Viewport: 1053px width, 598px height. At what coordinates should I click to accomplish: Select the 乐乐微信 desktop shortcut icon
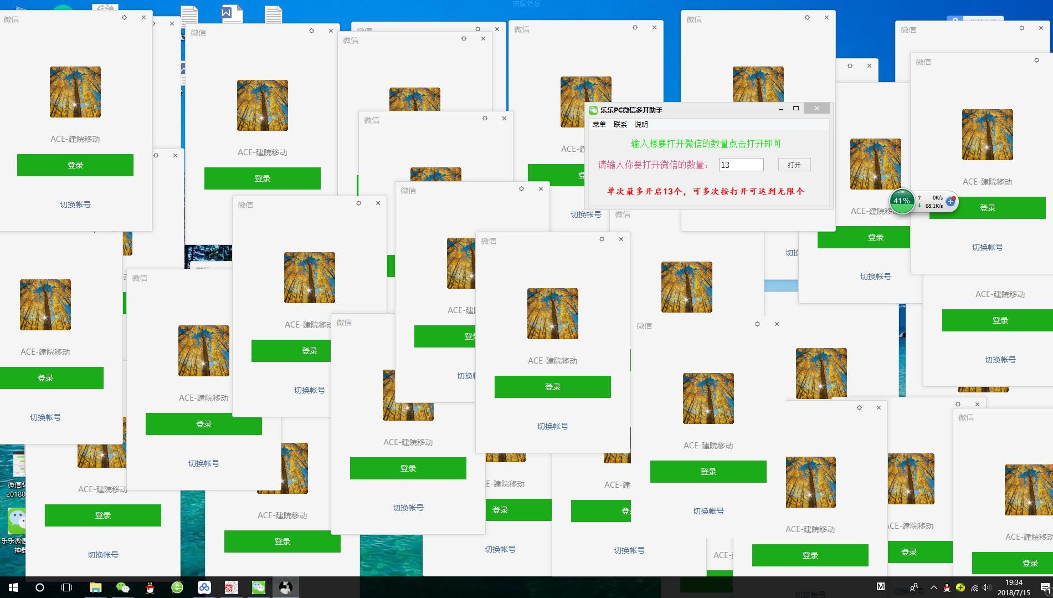click(17, 521)
